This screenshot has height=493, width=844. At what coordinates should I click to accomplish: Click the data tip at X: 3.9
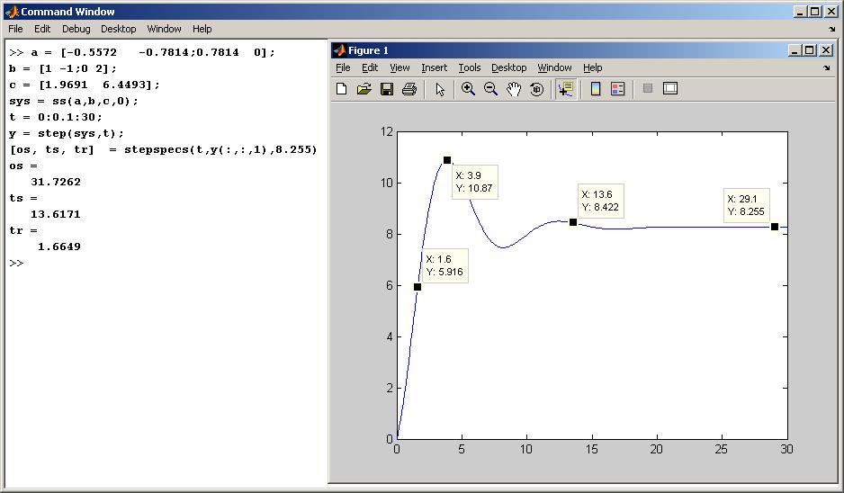[474, 182]
